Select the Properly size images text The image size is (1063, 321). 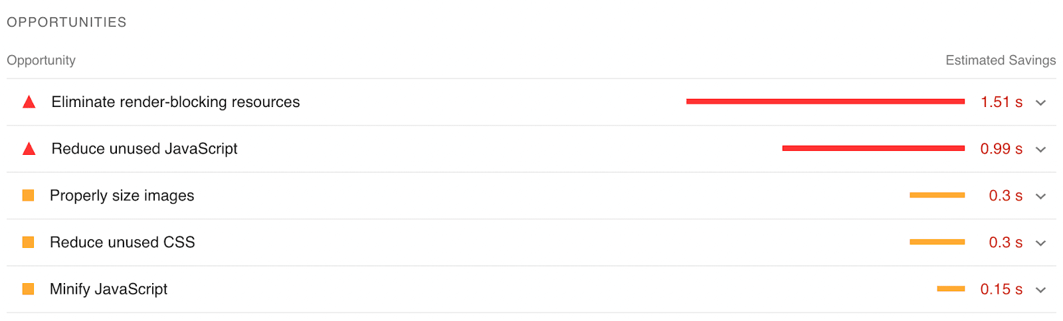[x=122, y=195]
